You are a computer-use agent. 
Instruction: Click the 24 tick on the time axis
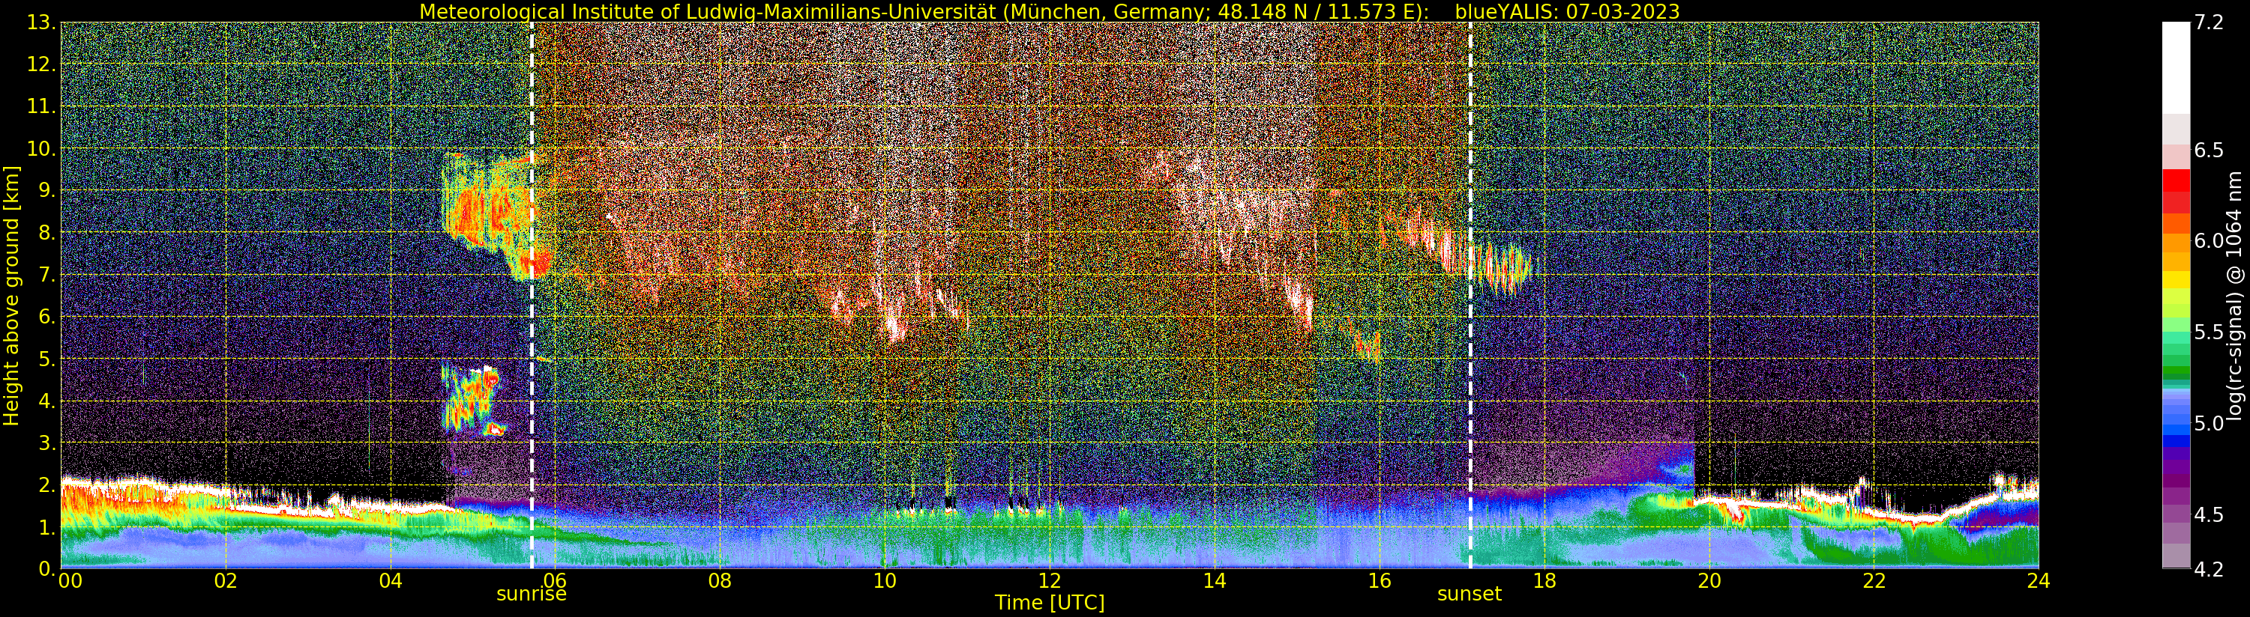[2038, 581]
